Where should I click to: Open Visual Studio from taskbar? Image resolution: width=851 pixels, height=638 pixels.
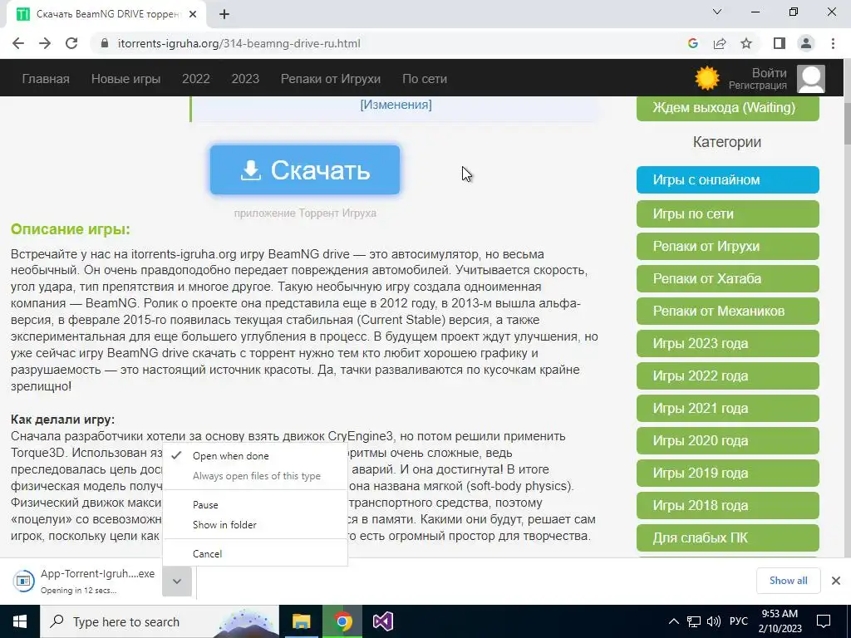pos(382,621)
